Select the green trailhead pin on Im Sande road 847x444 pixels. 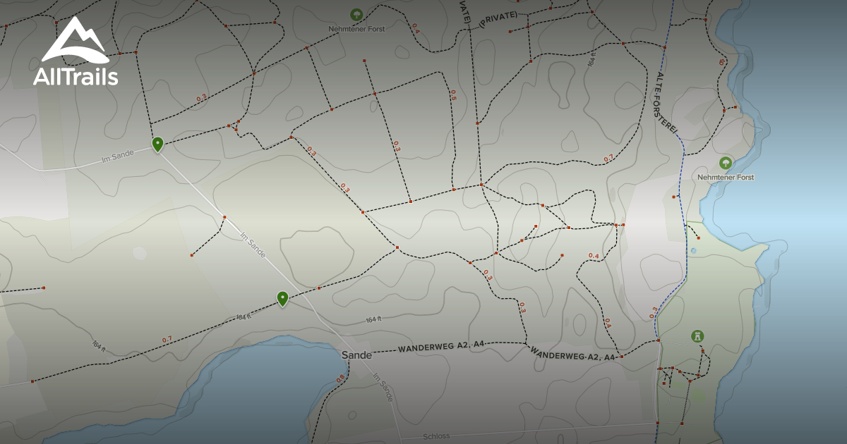pyautogui.click(x=157, y=144)
